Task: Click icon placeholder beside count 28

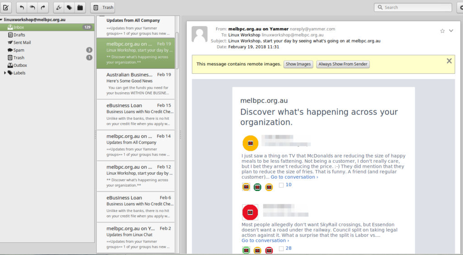Action: tap(281, 249)
